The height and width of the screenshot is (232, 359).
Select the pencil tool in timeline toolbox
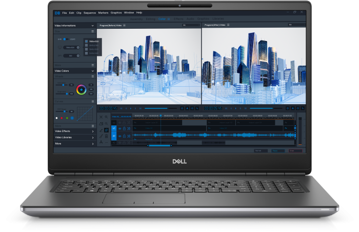coord(101,130)
